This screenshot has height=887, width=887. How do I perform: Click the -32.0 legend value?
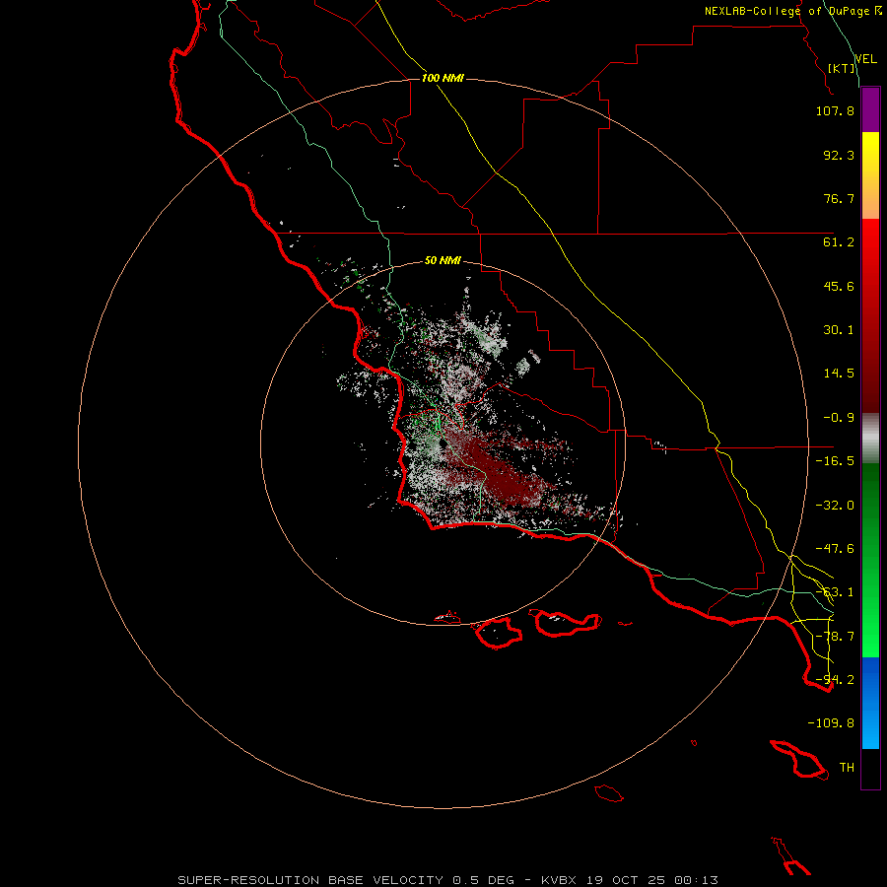pyautogui.click(x=835, y=506)
